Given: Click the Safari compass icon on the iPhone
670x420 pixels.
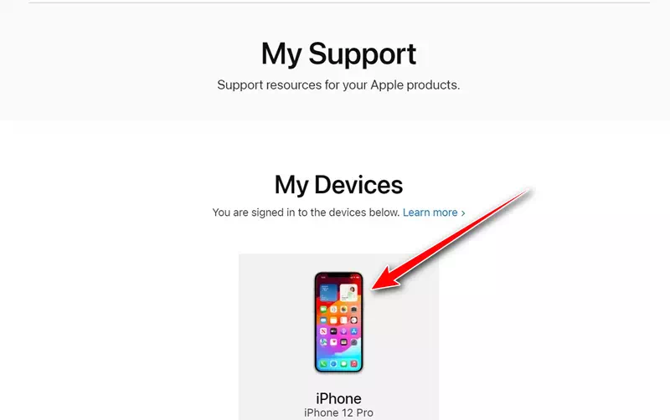Looking at the screenshot, I should tap(333, 364).
